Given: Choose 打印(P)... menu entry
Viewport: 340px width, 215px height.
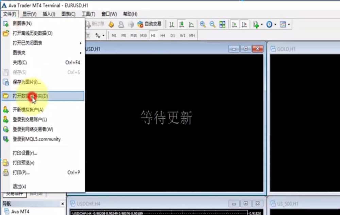Looking at the screenshot, I should (x=43, y=172).
